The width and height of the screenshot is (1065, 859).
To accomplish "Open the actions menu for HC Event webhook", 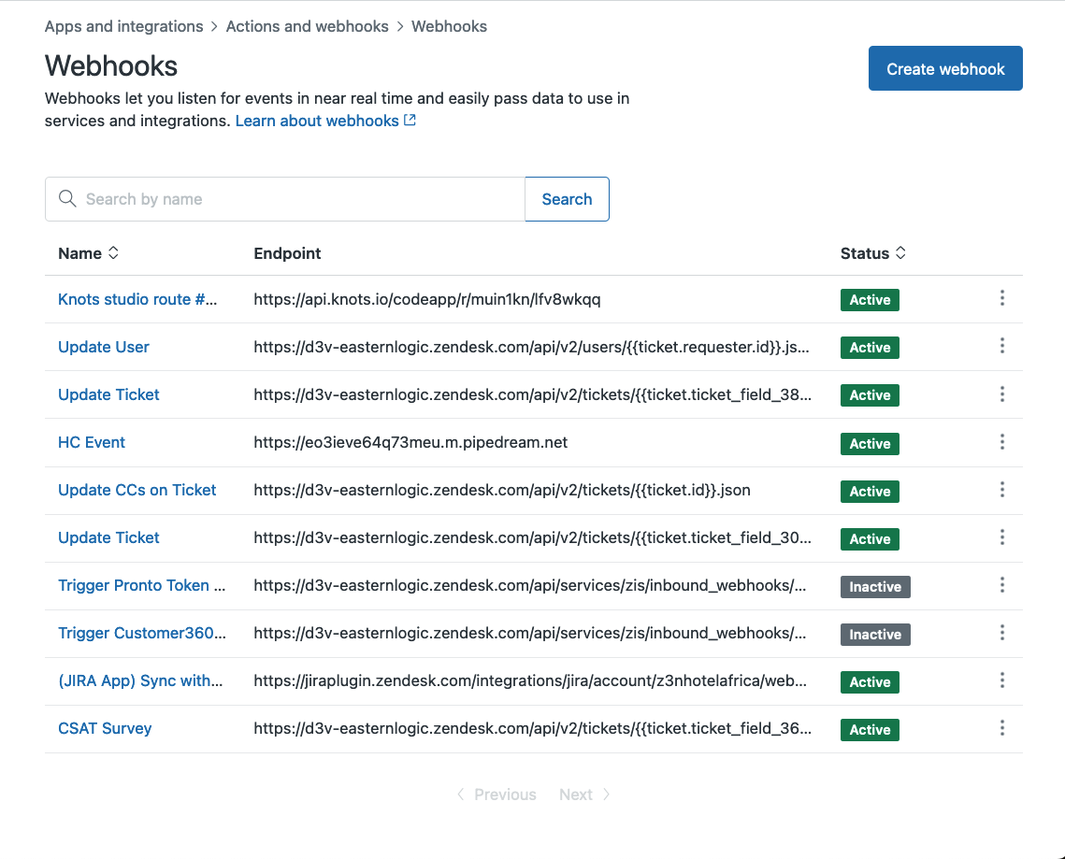I will click(1001, 442).
